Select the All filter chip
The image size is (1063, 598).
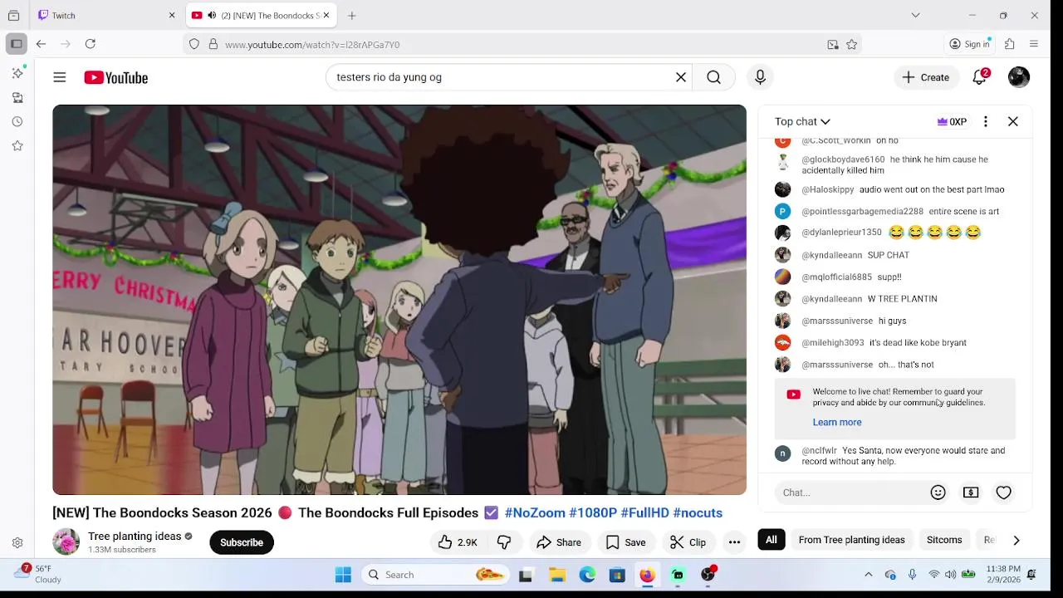(772, 540)
